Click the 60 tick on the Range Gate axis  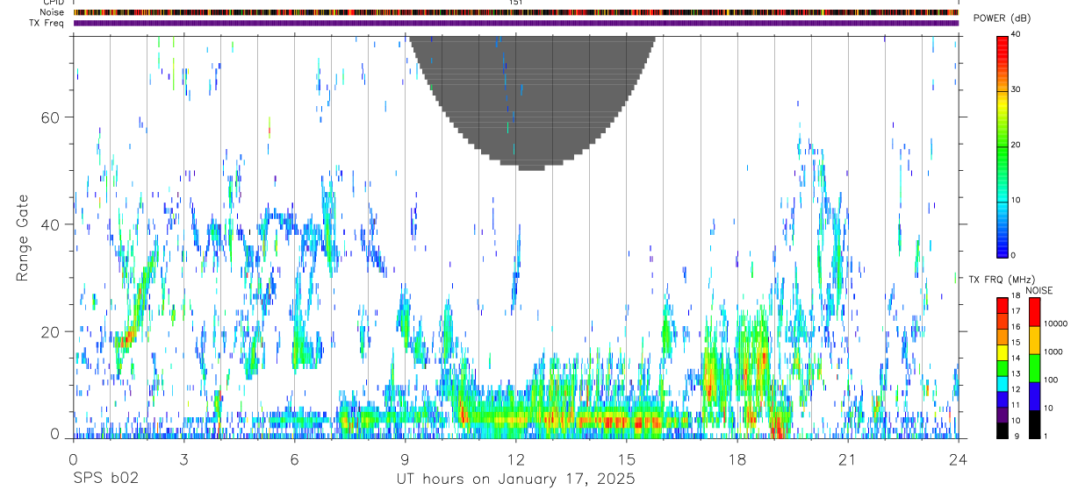click(50, 117)
